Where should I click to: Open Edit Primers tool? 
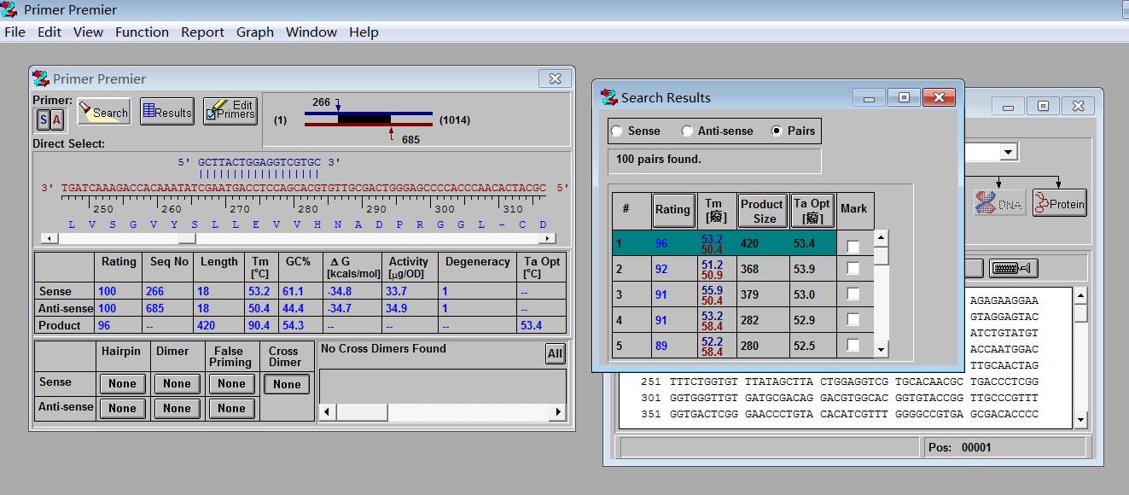point(230,111)
